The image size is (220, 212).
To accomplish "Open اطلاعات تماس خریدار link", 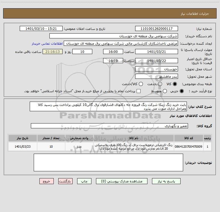I will pos(47,44).
